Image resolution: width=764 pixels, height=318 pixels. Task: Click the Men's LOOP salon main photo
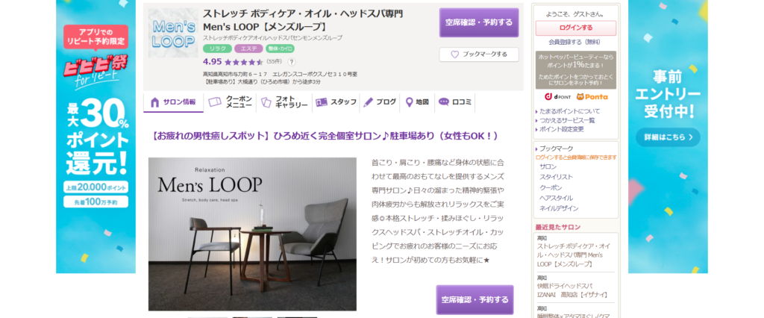(x=252, y=234)
